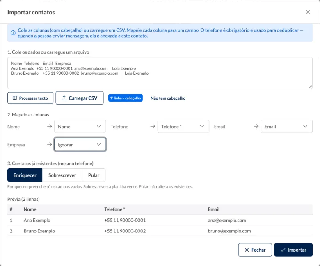Select '1ª linha = cabeçalho' option
The width and height of the screenshot is (320, 266).
[125, 98]
